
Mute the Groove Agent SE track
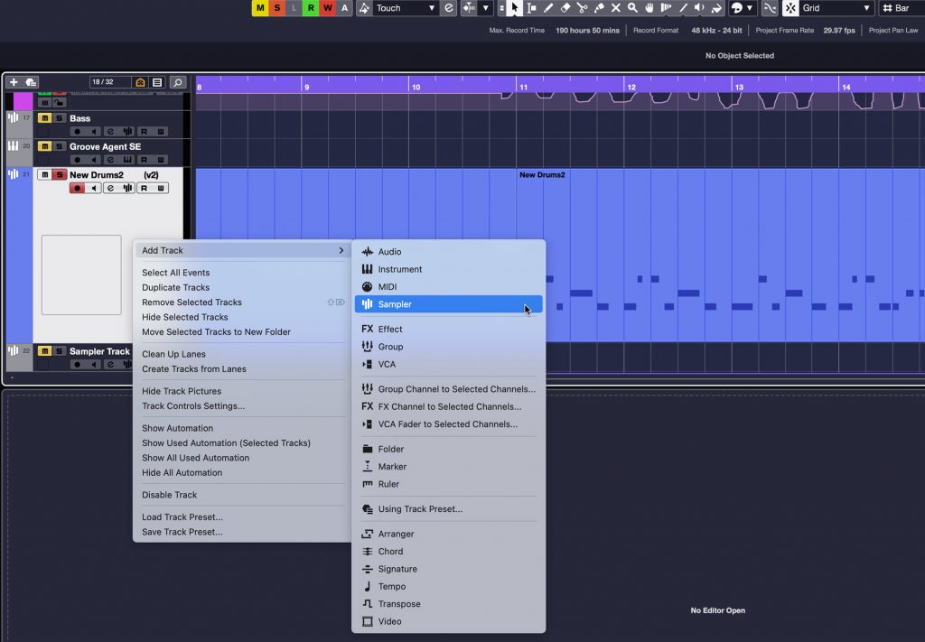click(44, 146)
